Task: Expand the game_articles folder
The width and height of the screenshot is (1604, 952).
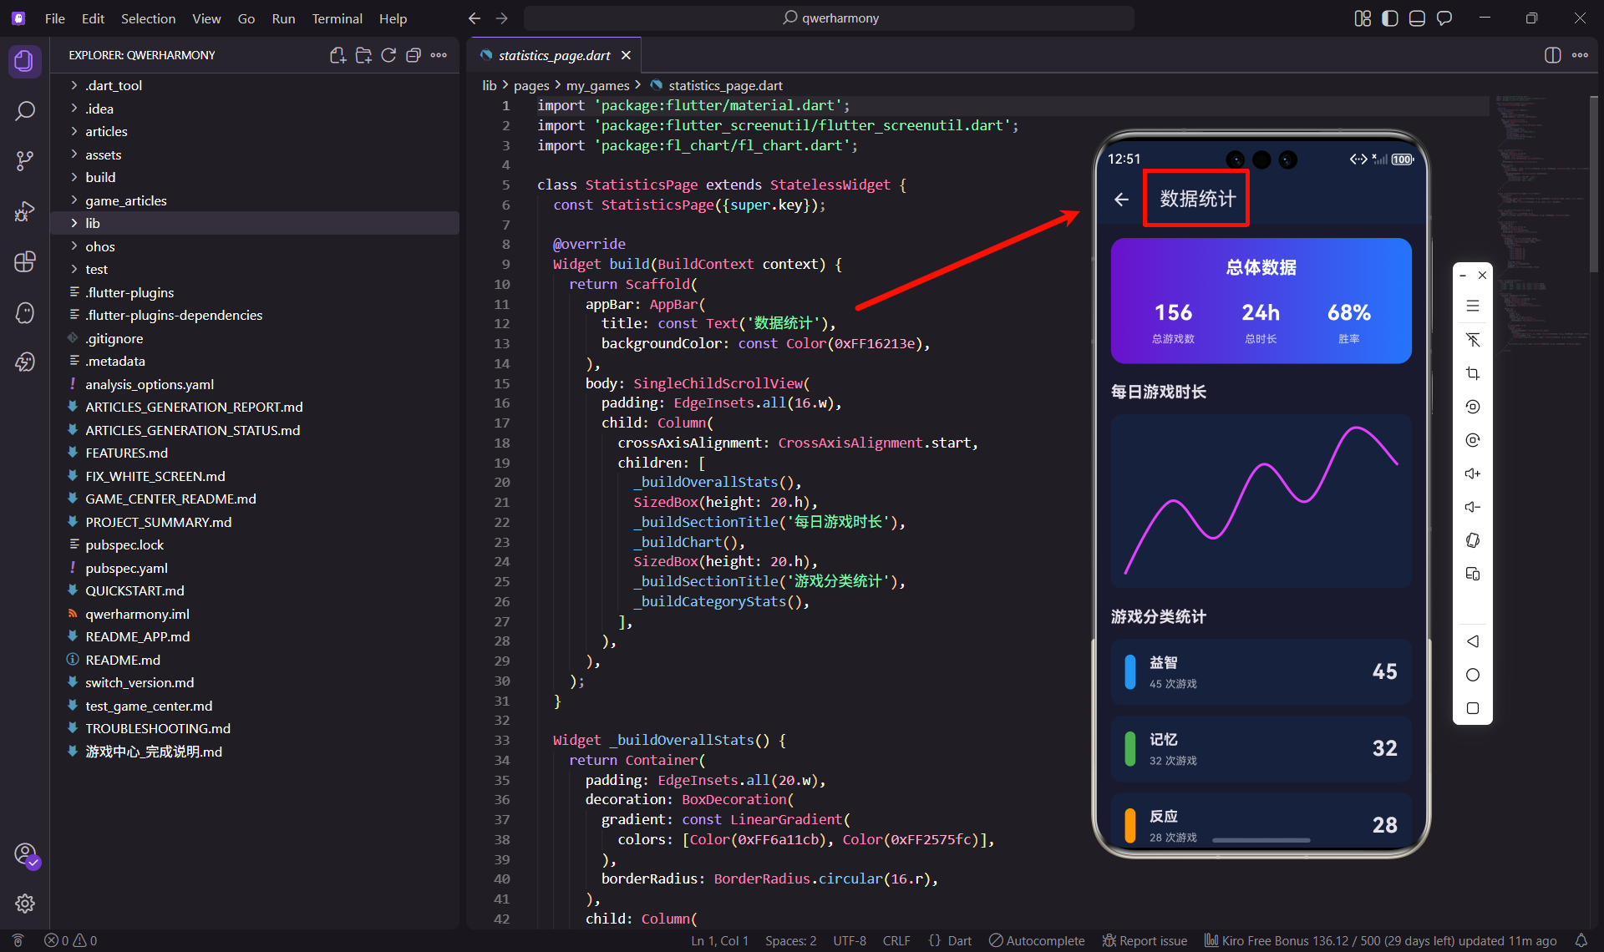Action: tap(125, 200)
